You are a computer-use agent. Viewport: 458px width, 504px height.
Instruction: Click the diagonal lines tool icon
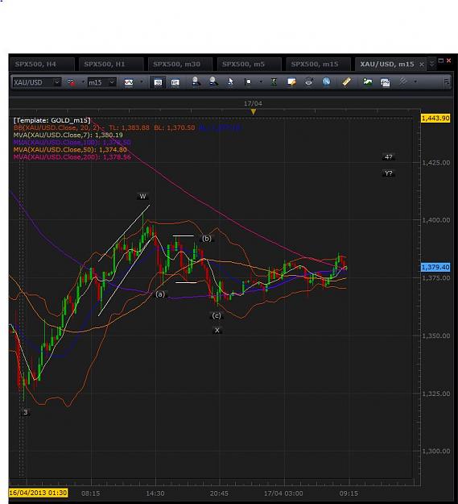[402, 81]
